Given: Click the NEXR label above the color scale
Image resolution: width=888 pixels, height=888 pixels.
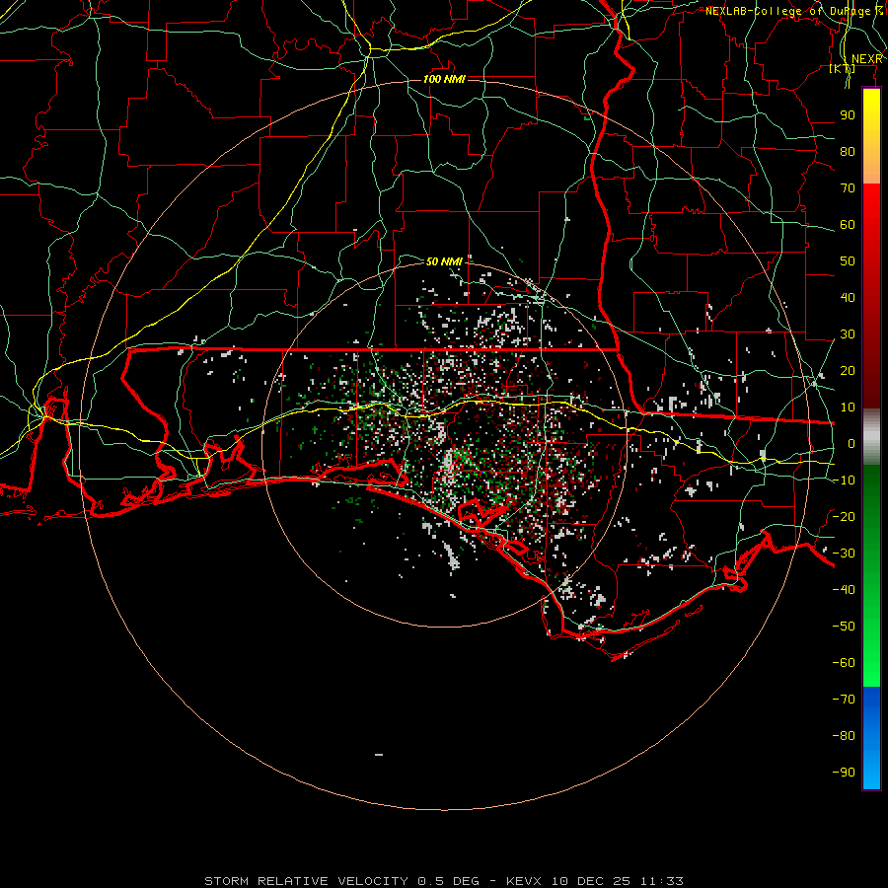Looking at the screenshot, I should point(867,59).
